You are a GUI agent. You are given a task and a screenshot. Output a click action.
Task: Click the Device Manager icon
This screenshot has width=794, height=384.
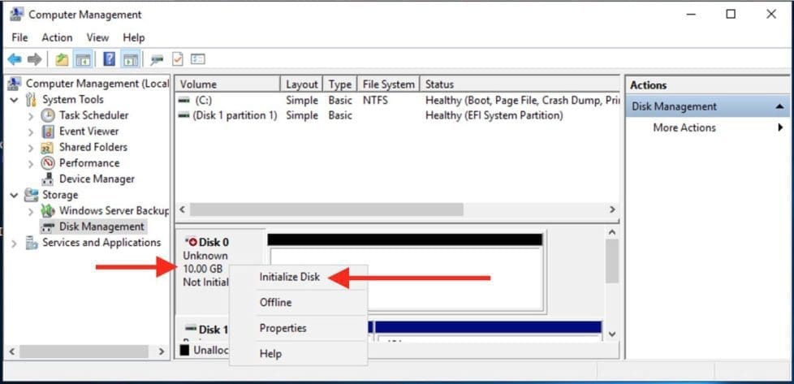49,179
